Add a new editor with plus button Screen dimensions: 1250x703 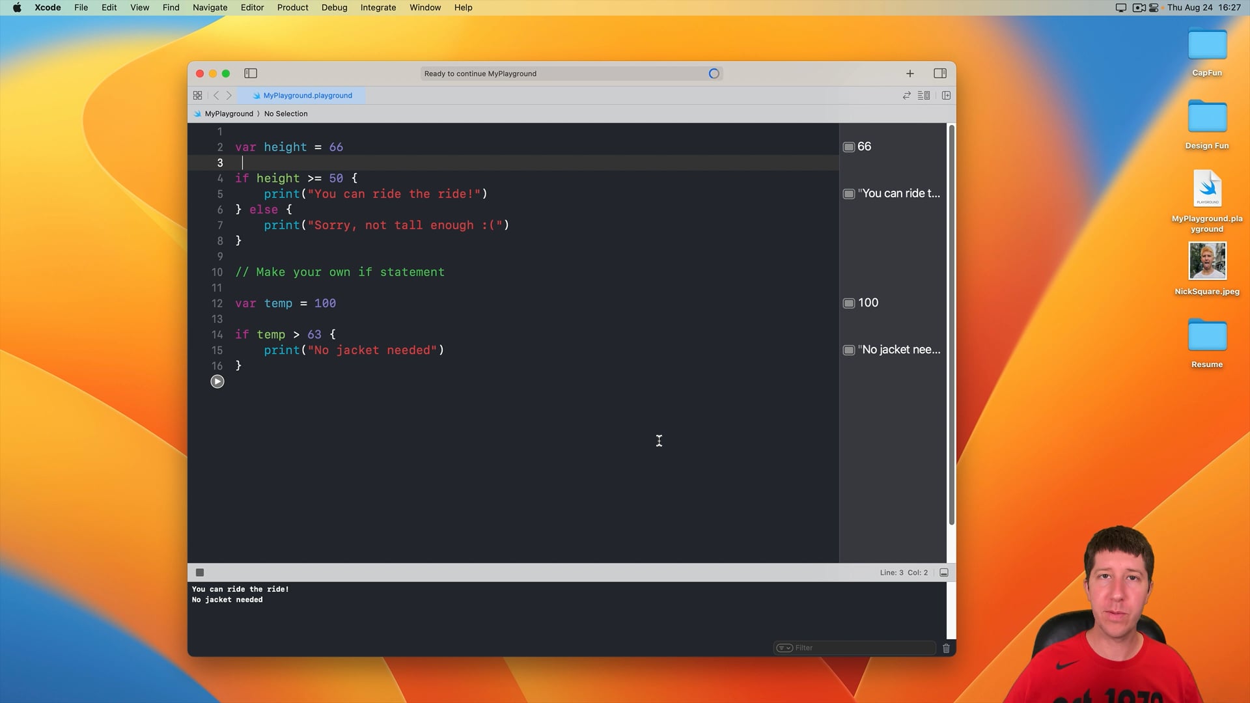910,74
